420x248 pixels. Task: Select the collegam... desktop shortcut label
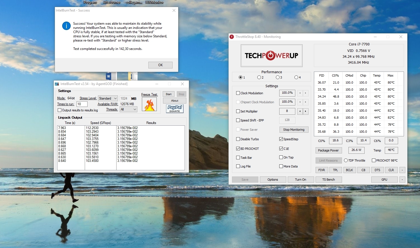click(x=133, y=2)
